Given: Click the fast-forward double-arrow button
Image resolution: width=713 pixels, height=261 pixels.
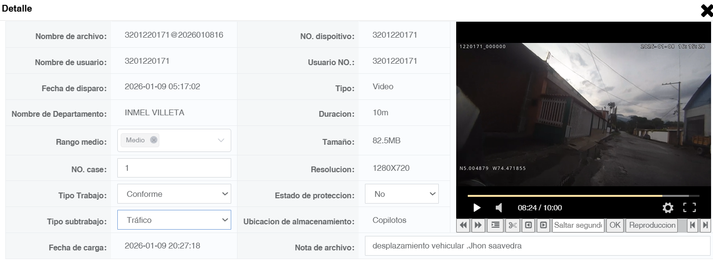Looking at the screenshot, I should (478, 225).
